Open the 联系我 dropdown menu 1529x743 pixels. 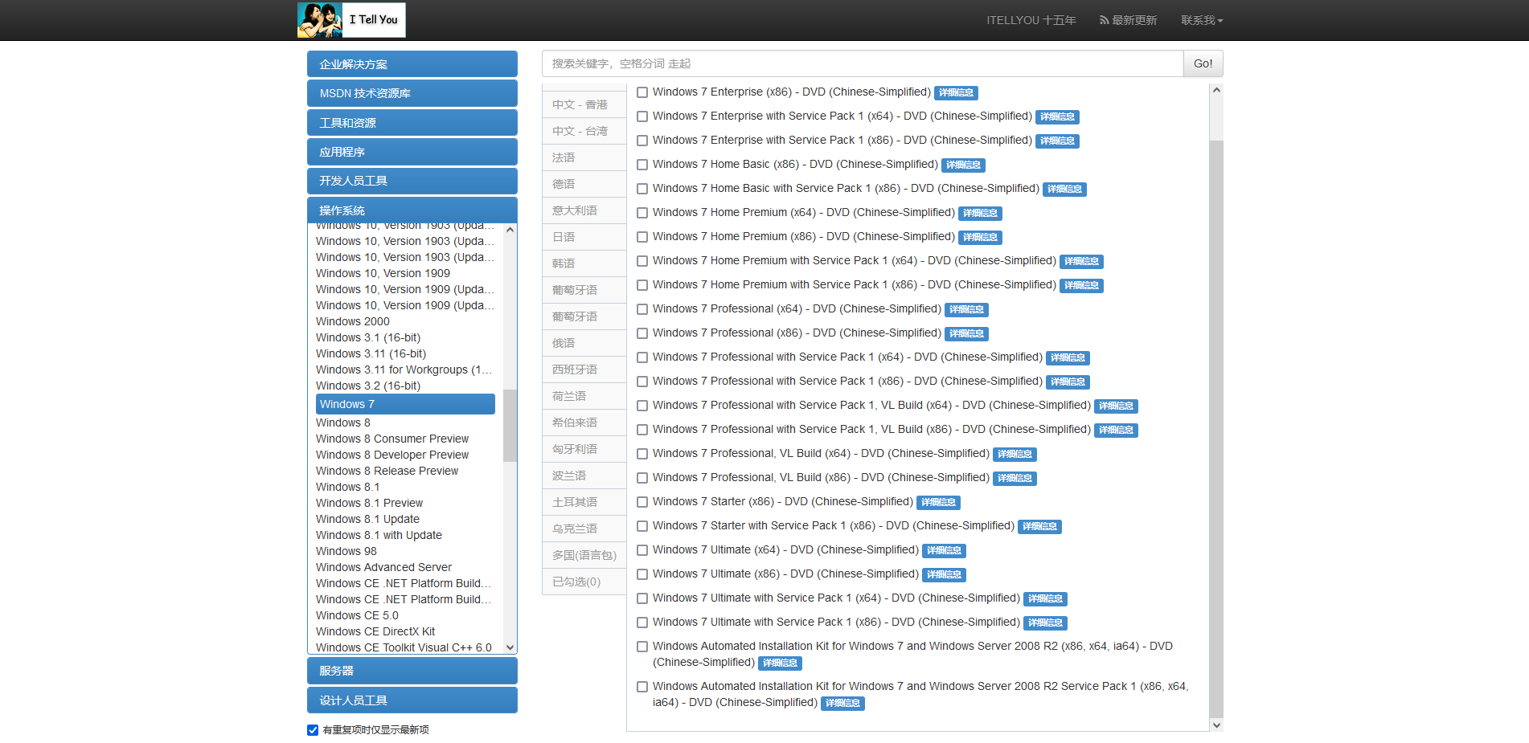click(1201, 20)
